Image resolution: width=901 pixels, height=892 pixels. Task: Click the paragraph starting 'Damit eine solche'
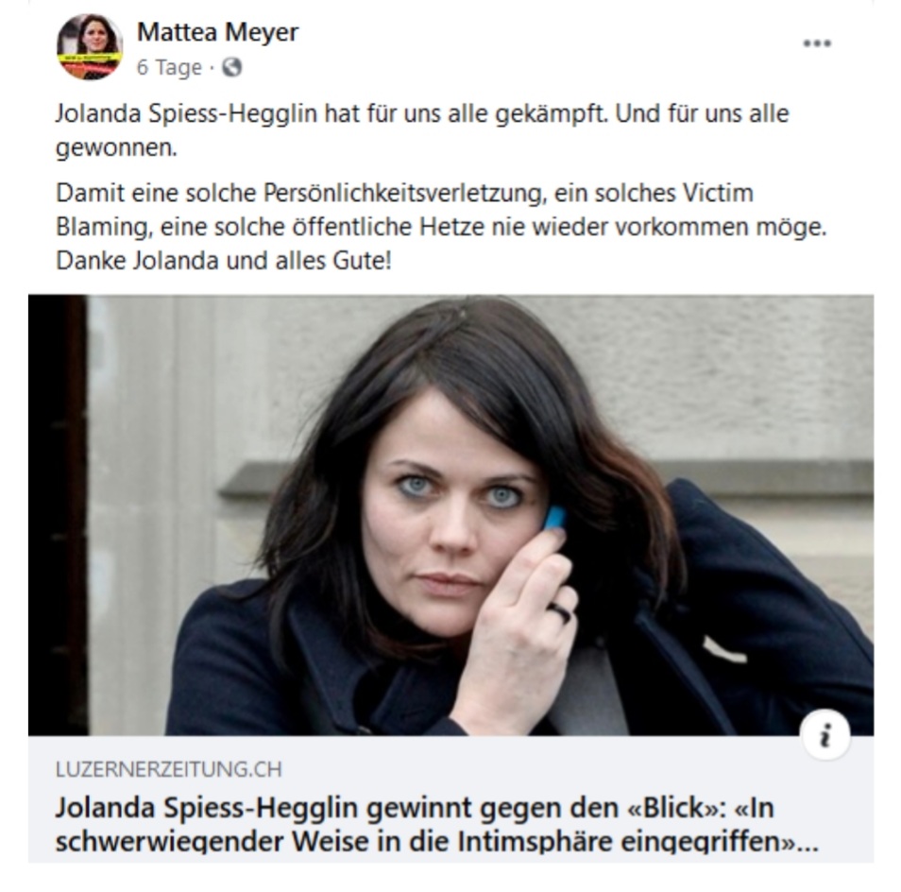click(x=441, y=227)
